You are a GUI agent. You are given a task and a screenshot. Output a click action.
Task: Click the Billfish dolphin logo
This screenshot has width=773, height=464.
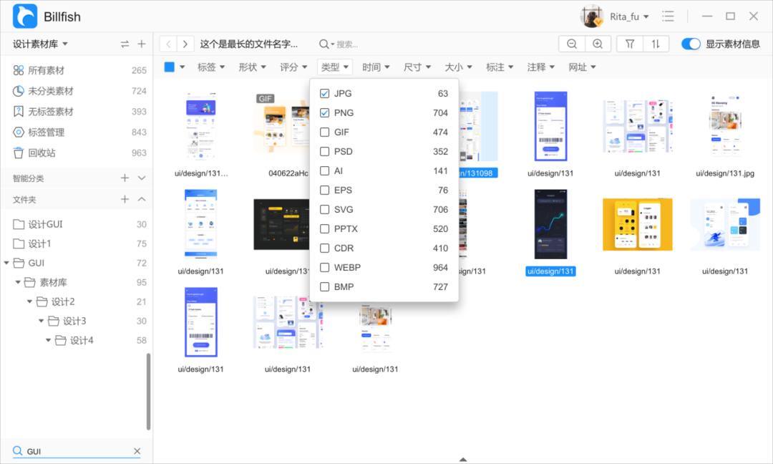pos(24,16)
